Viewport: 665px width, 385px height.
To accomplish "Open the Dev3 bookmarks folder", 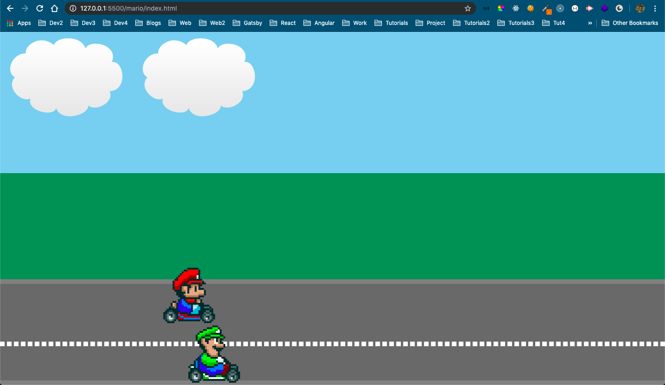I will point(83,23).
